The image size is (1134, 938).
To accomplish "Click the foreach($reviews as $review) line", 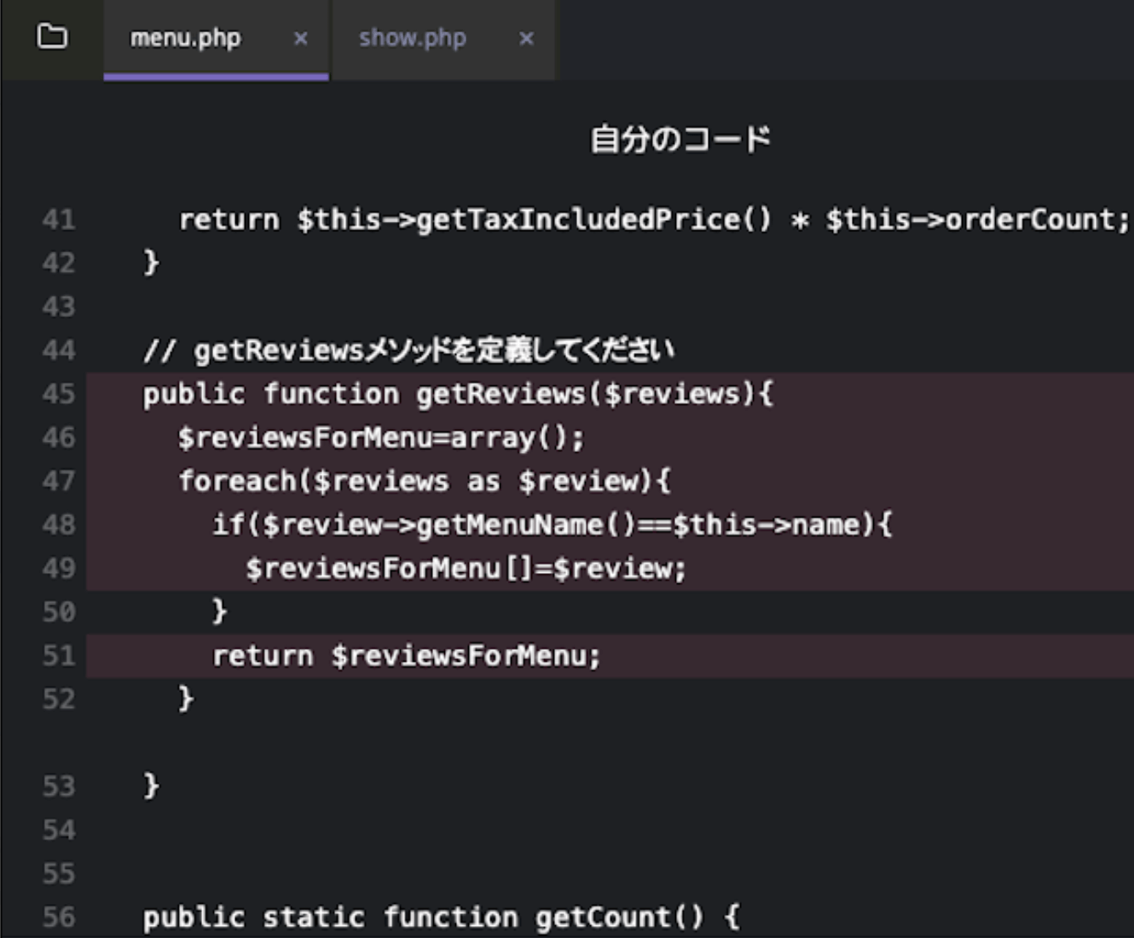I will point(425,481).
